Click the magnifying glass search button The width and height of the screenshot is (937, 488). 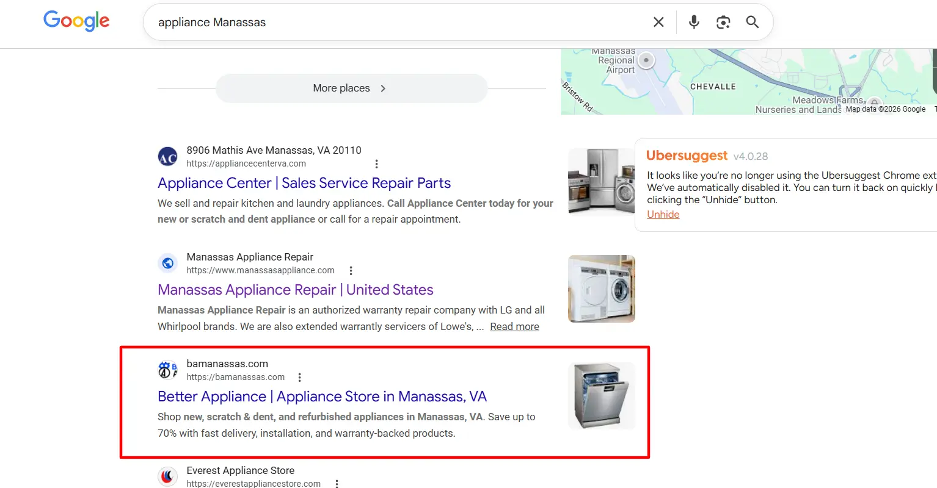click(753, 23)
